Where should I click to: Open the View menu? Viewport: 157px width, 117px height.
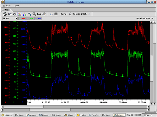[17, 5]
